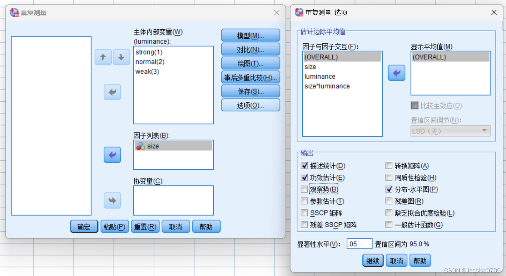
Task: Click the blue arrow beside 因子列表 box
Action: [x=113, y=155]
